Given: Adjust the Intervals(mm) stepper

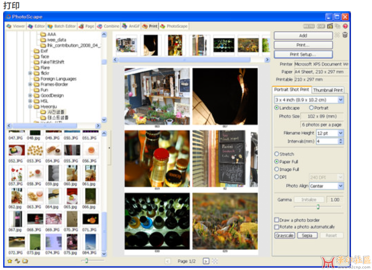Looking at the screenshot, I should click(341, 141).
